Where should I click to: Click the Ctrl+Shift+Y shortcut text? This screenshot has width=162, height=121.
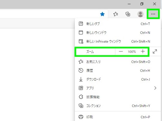coord(141,106)
